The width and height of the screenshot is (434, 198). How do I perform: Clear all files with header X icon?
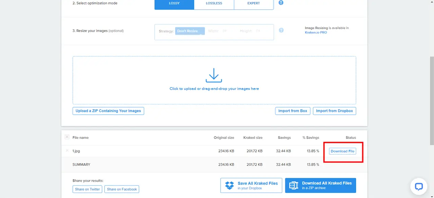67,137
